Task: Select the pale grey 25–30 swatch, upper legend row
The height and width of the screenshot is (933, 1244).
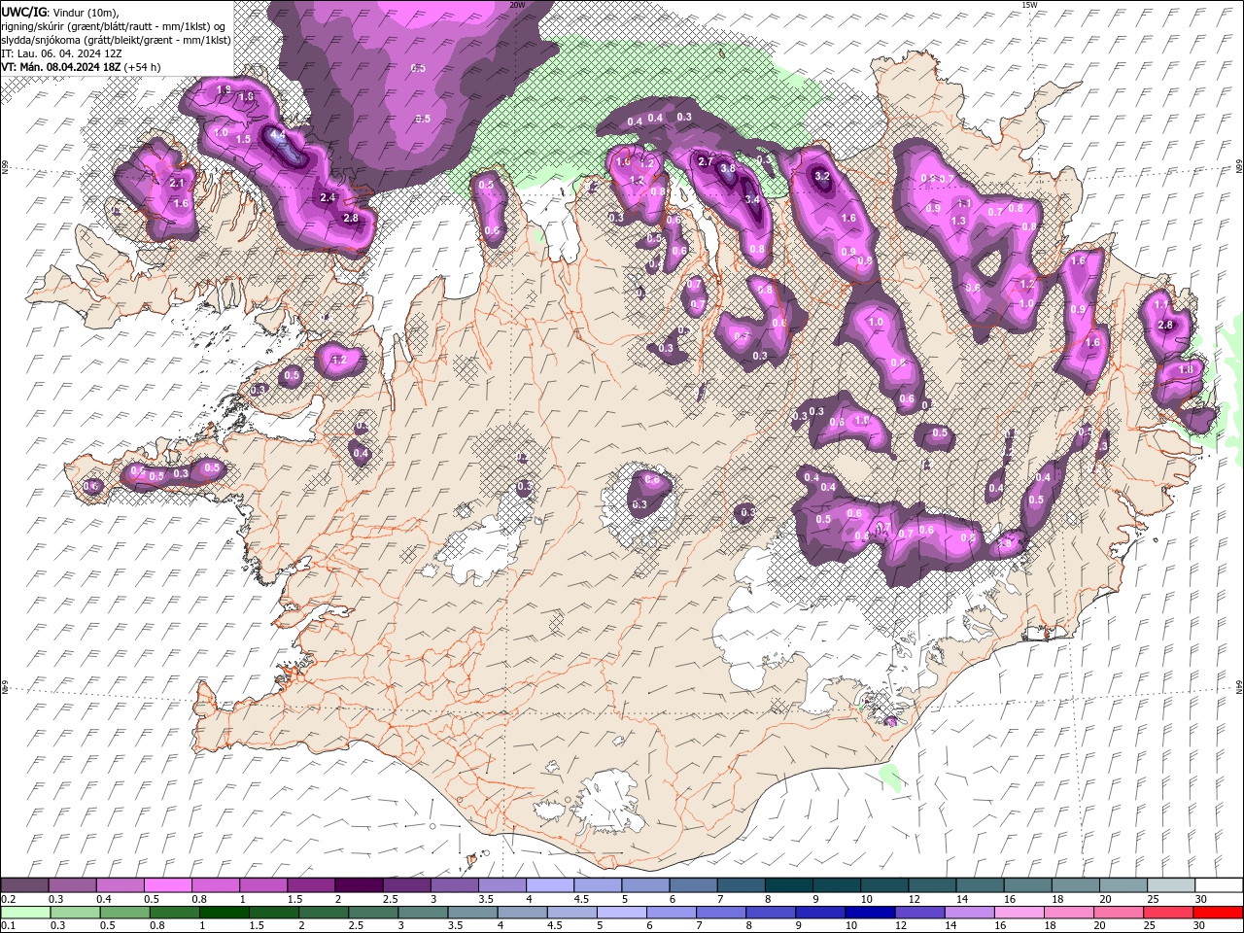Action: 1171,885
